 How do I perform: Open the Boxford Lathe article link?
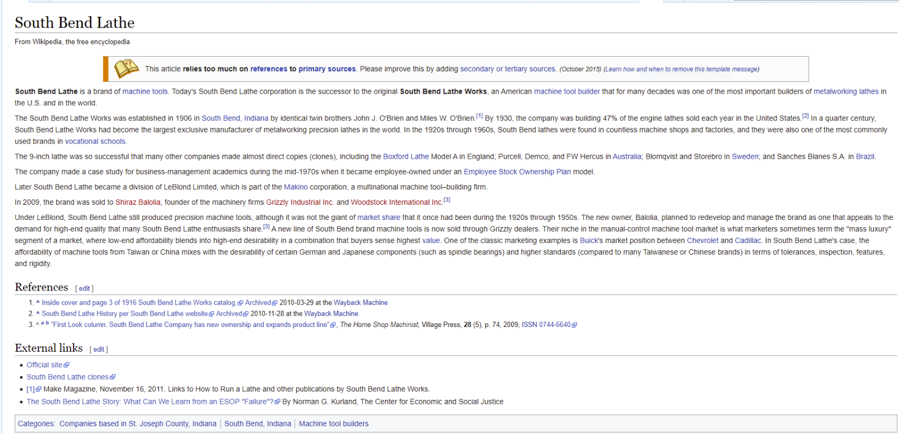406,156
